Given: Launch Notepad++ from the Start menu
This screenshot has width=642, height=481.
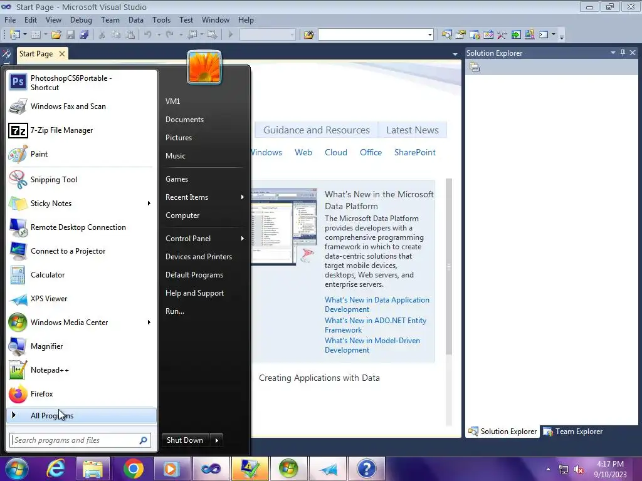Looking at the screenshot, I should click(82, 370).
